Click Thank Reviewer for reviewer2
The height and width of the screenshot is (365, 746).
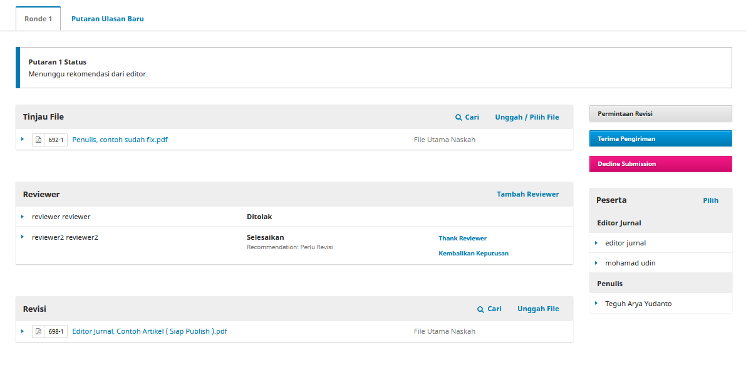tap(462, 239)
